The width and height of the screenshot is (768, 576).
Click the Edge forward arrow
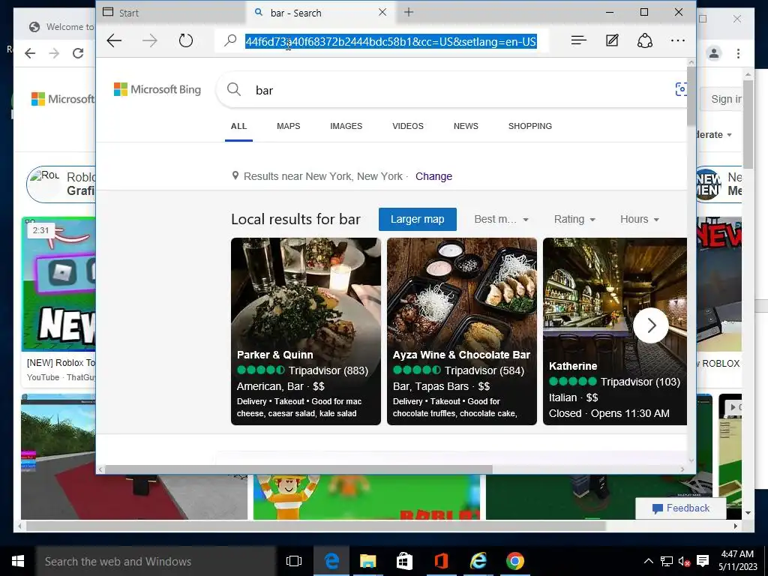[x=150, y=40]
